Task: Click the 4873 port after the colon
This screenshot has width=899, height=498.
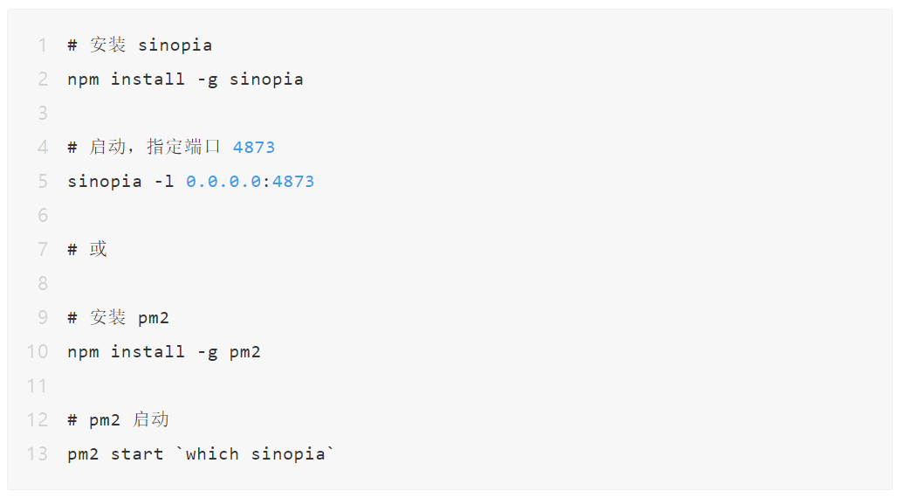Action: tap(293, 181)
